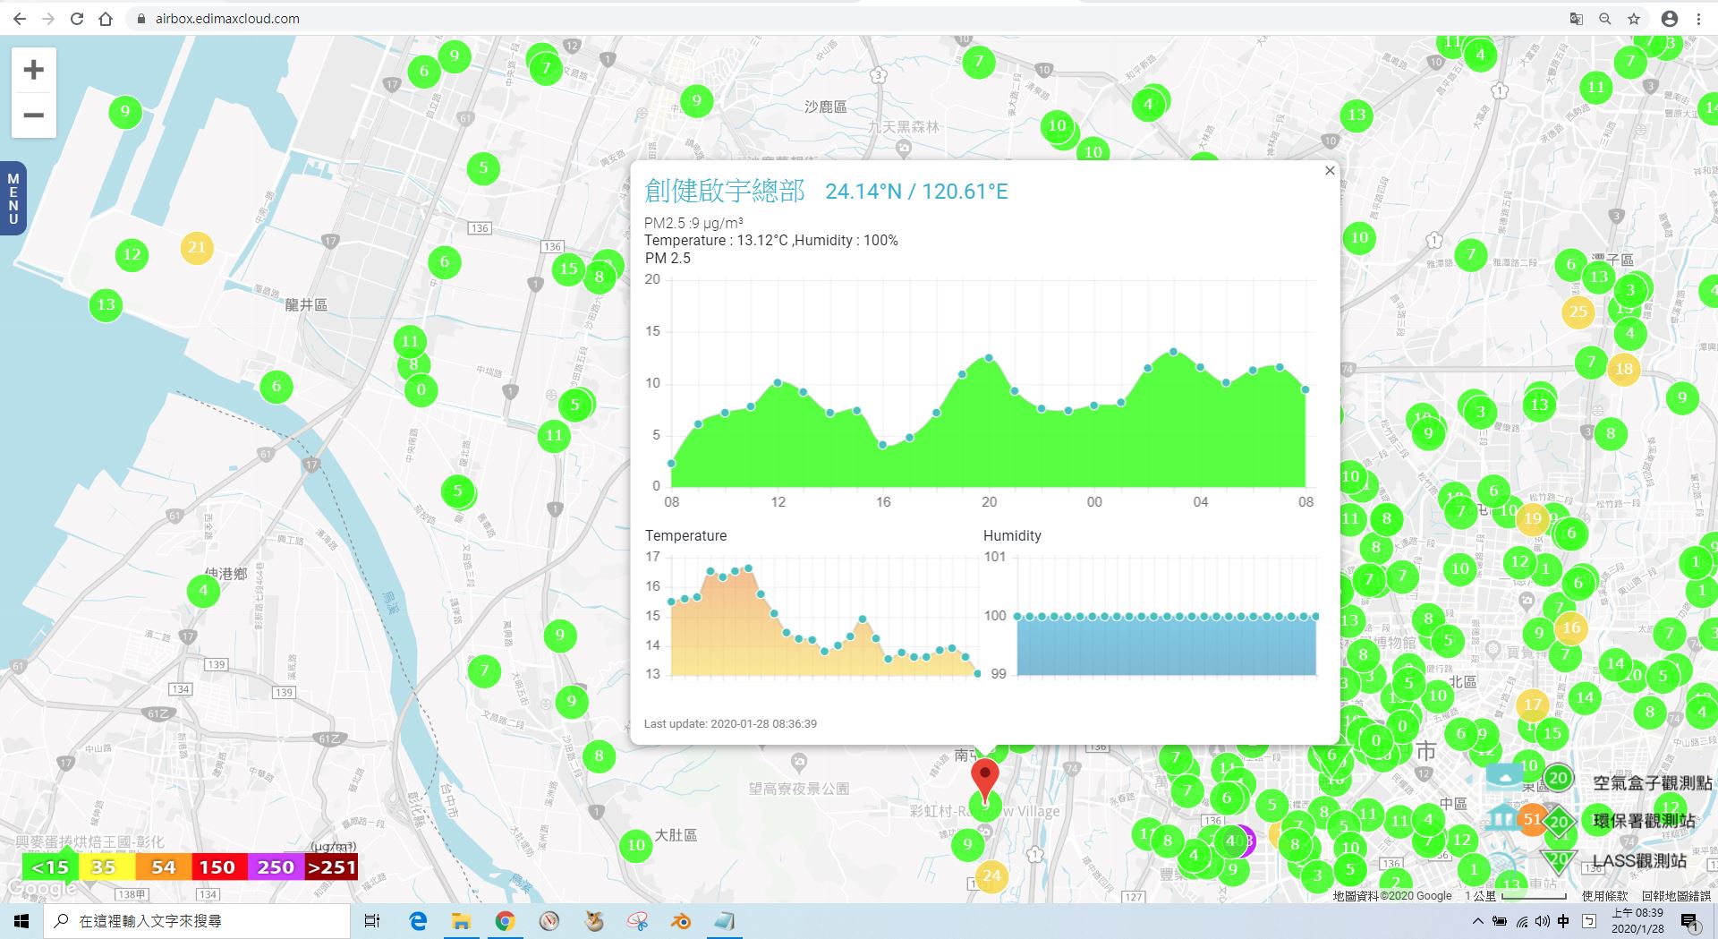
Task: Click the Temperature chart heading
Action: tap(685, 535)
